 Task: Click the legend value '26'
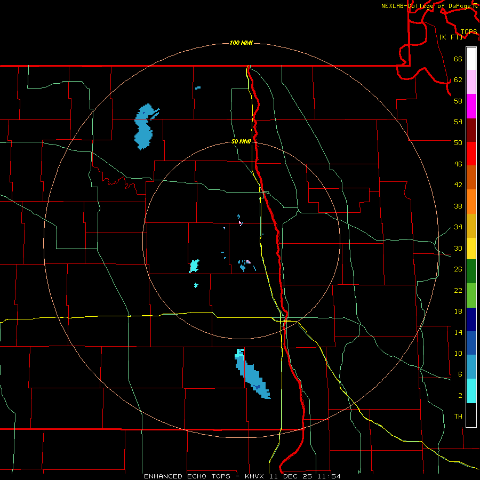click(458, 269)
